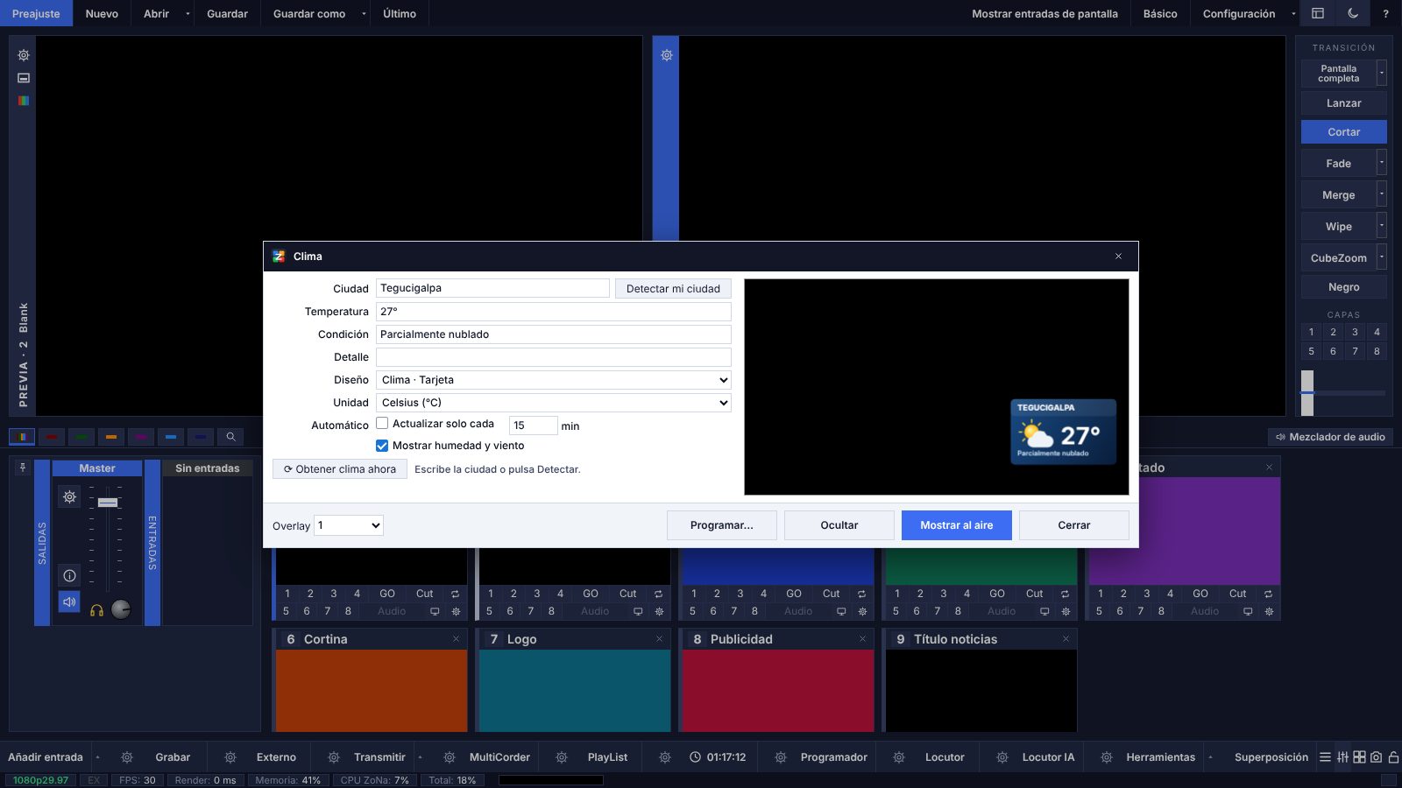Viewport: 1402px width, 788px height.
Task: Open program output settings gear
Action: (666, 55)
